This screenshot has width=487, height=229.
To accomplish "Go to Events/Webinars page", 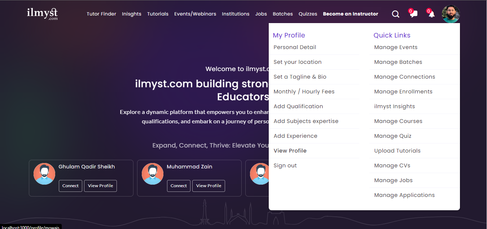I will 195,14.
